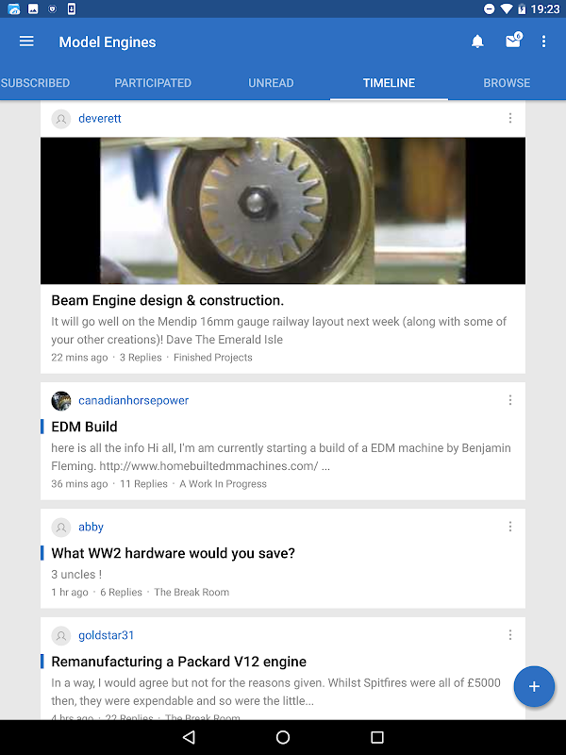This screenshot has width=566, height=755.
Task: Open deverett's user profile link
Action: click(x=100, y=119)
